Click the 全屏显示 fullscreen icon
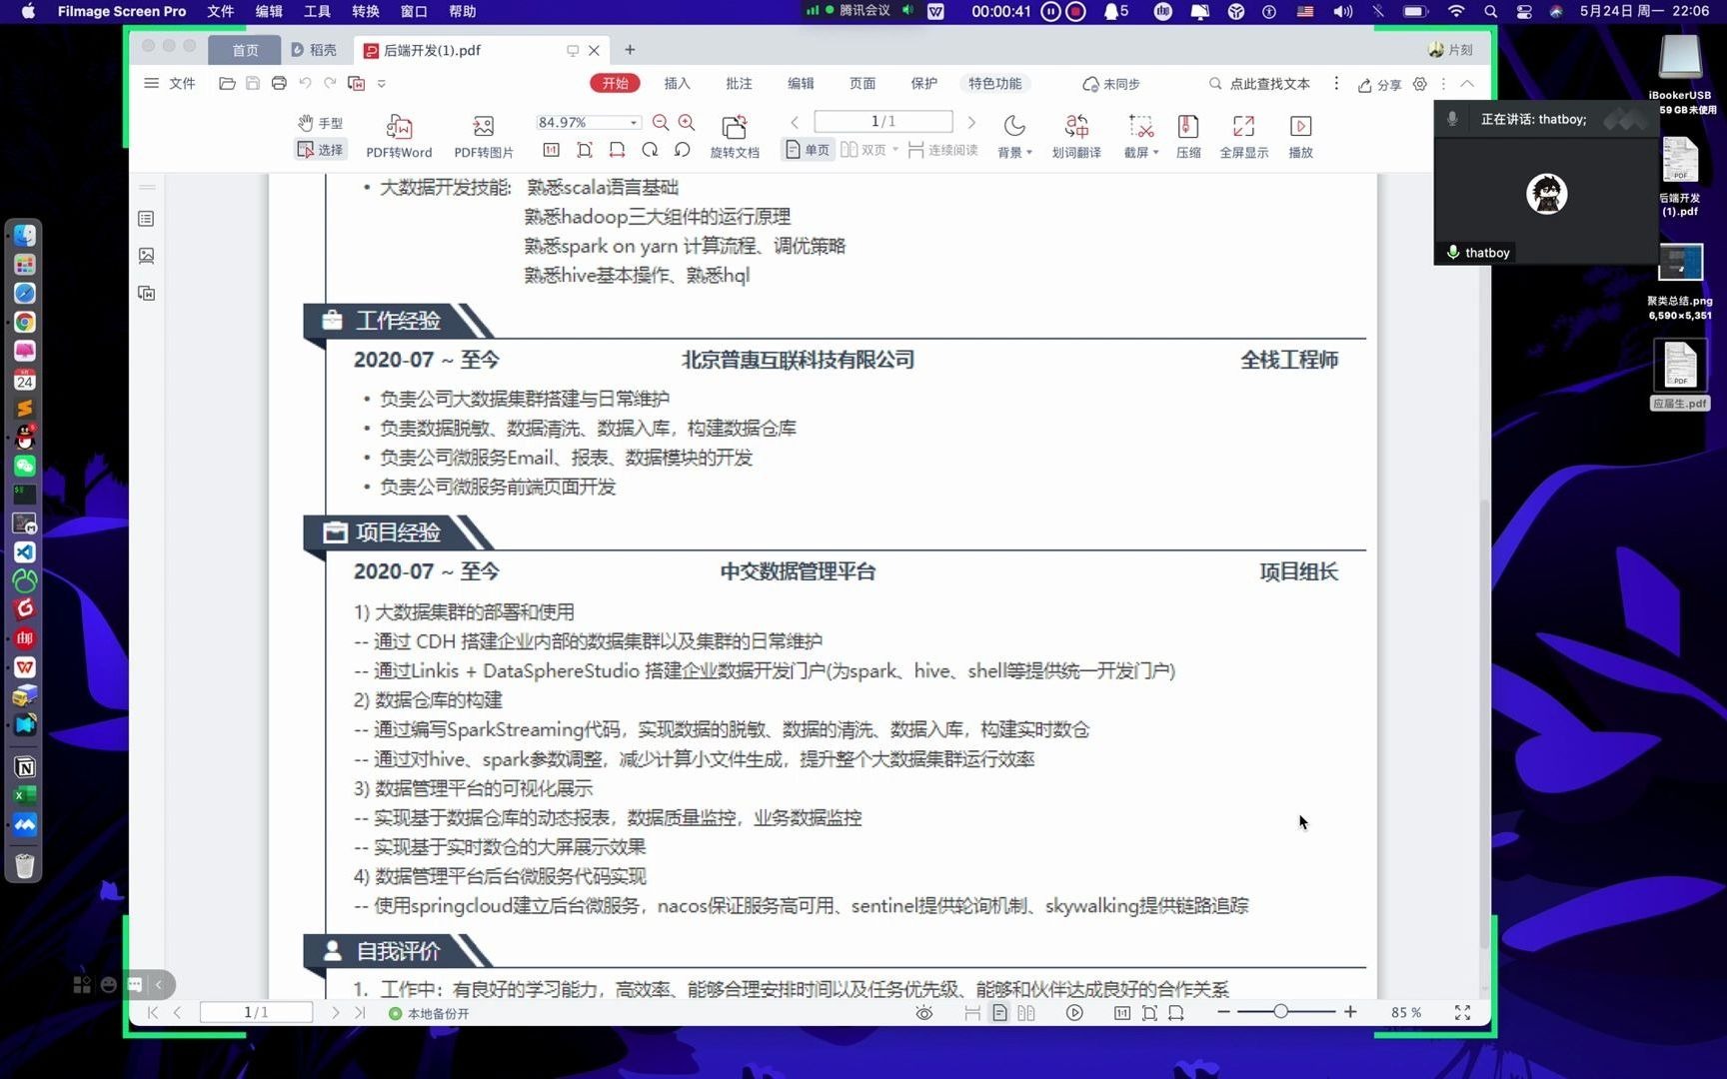The image size is (1727, 1079). (x=1242, y=135)
